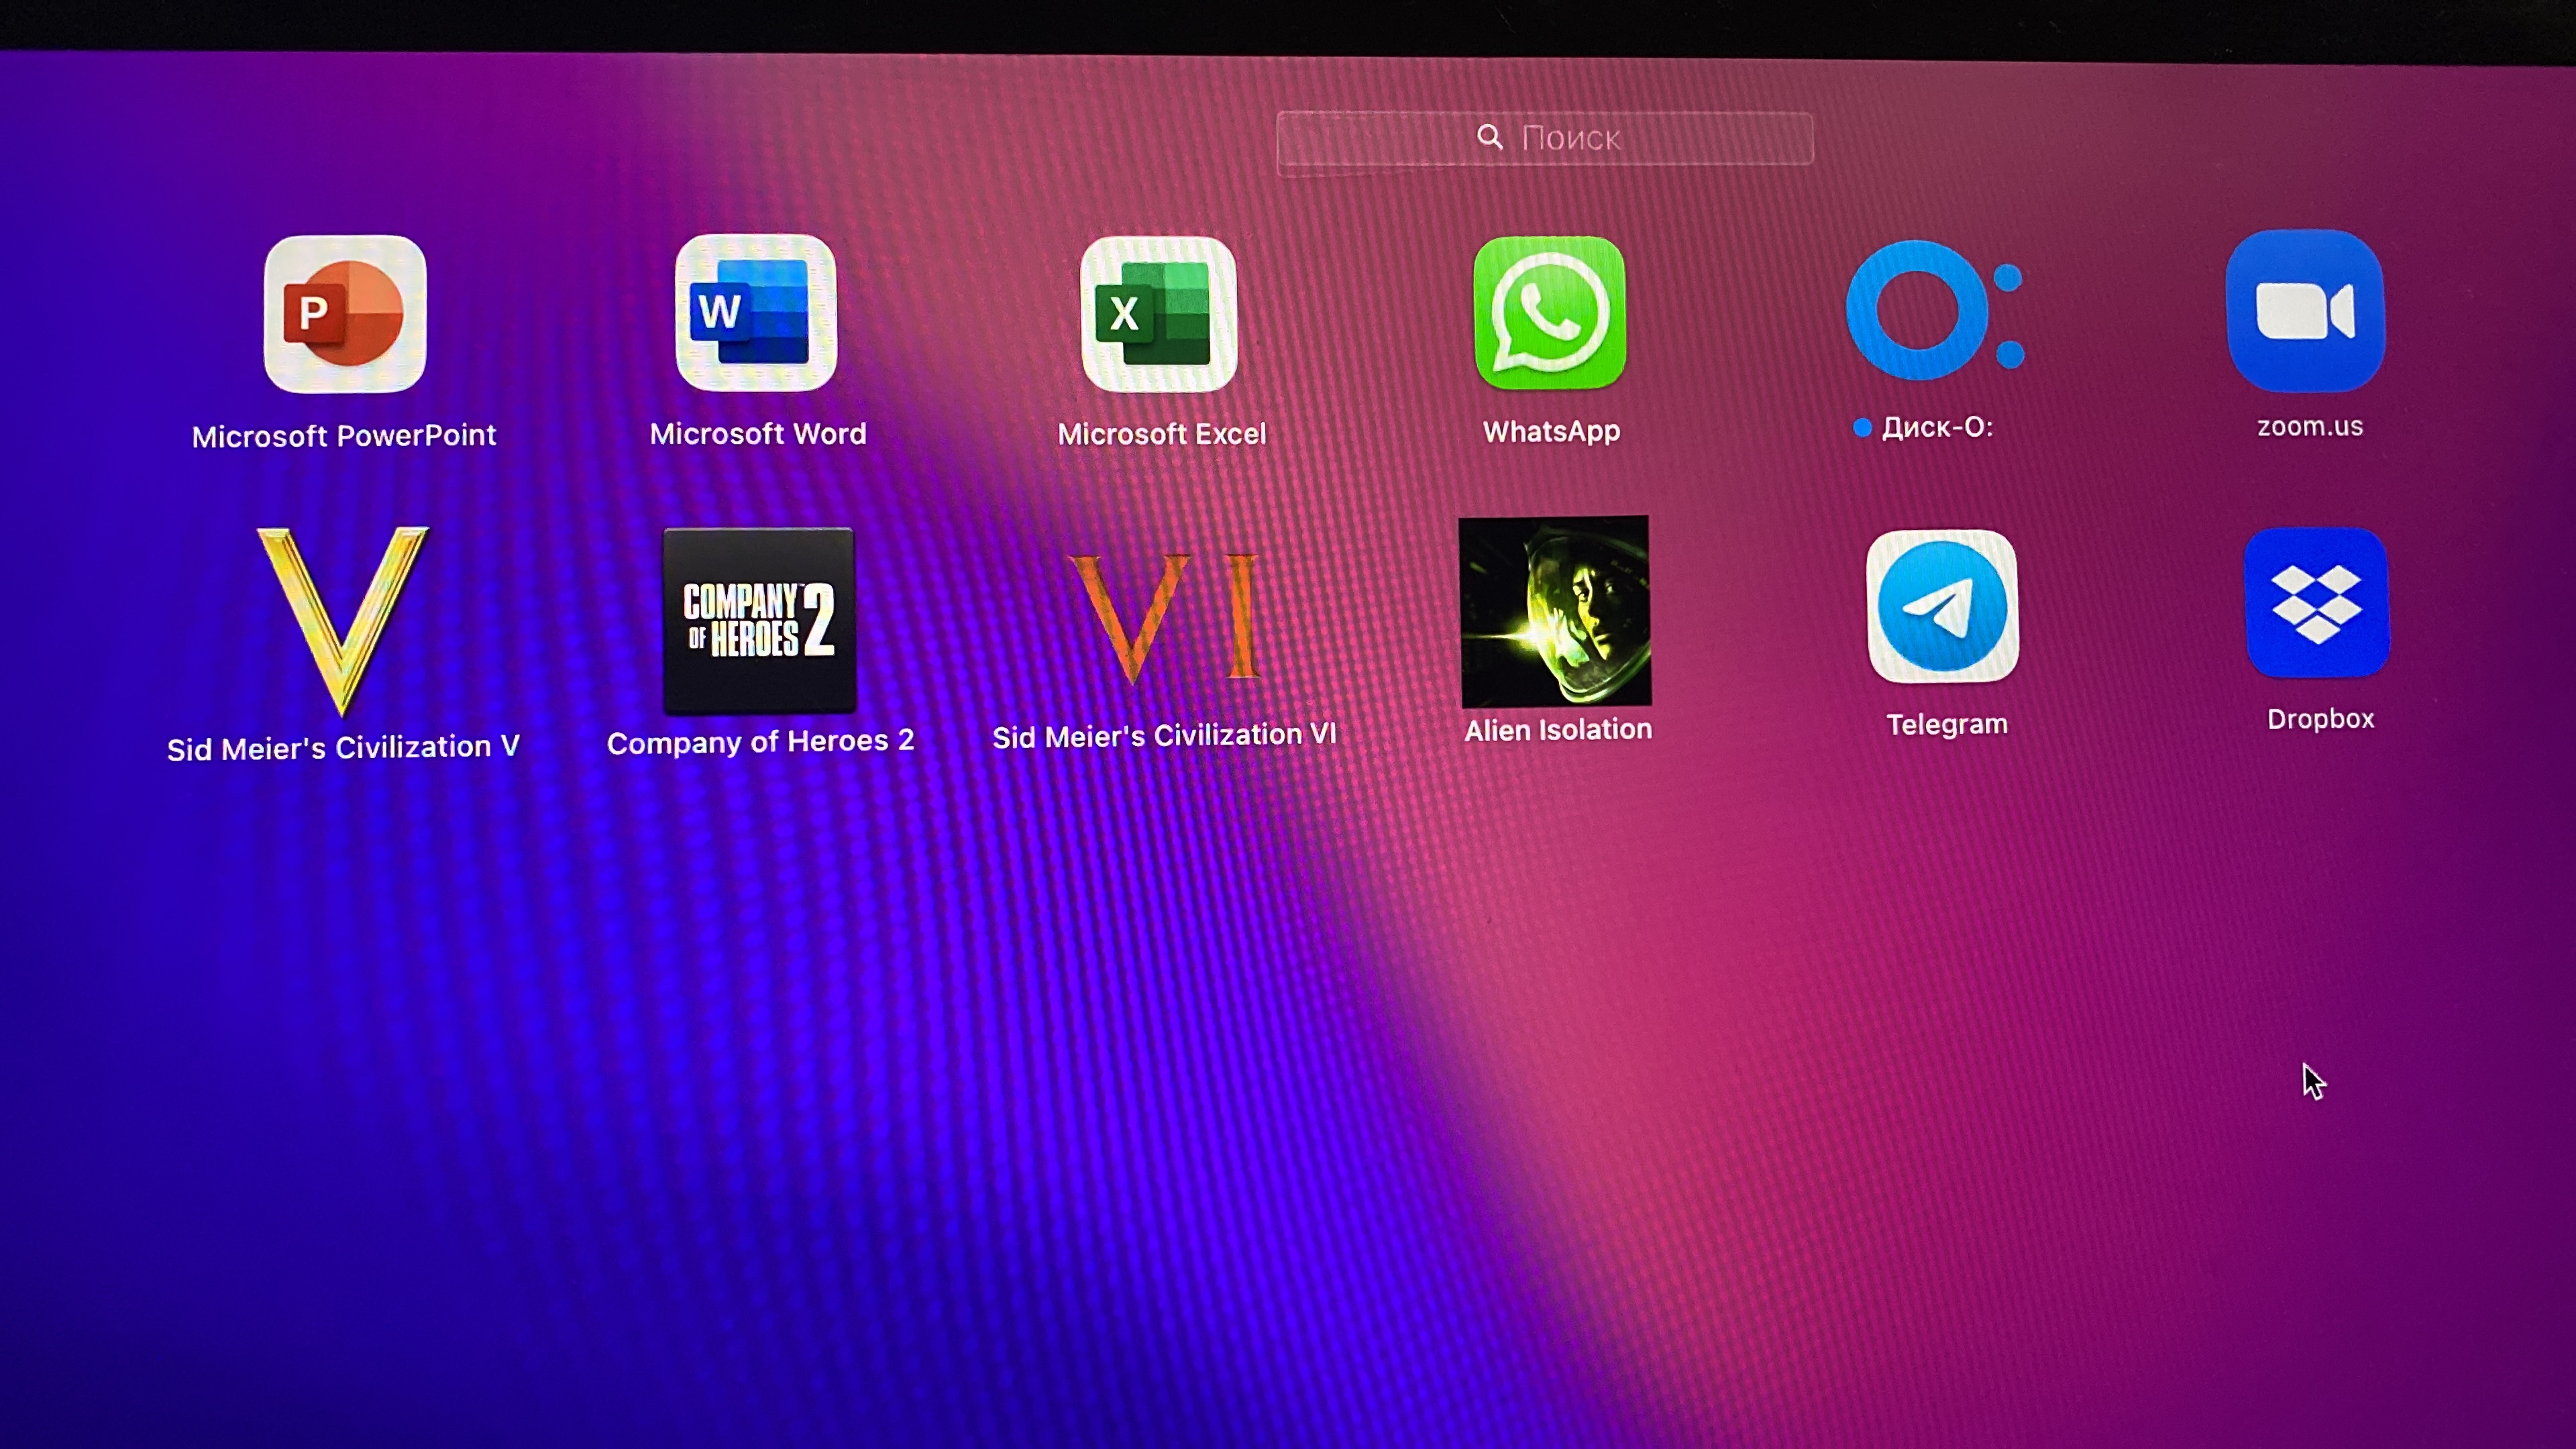Click the Telegram label text
2576x1449 pixels.
tap(1946, 724)
